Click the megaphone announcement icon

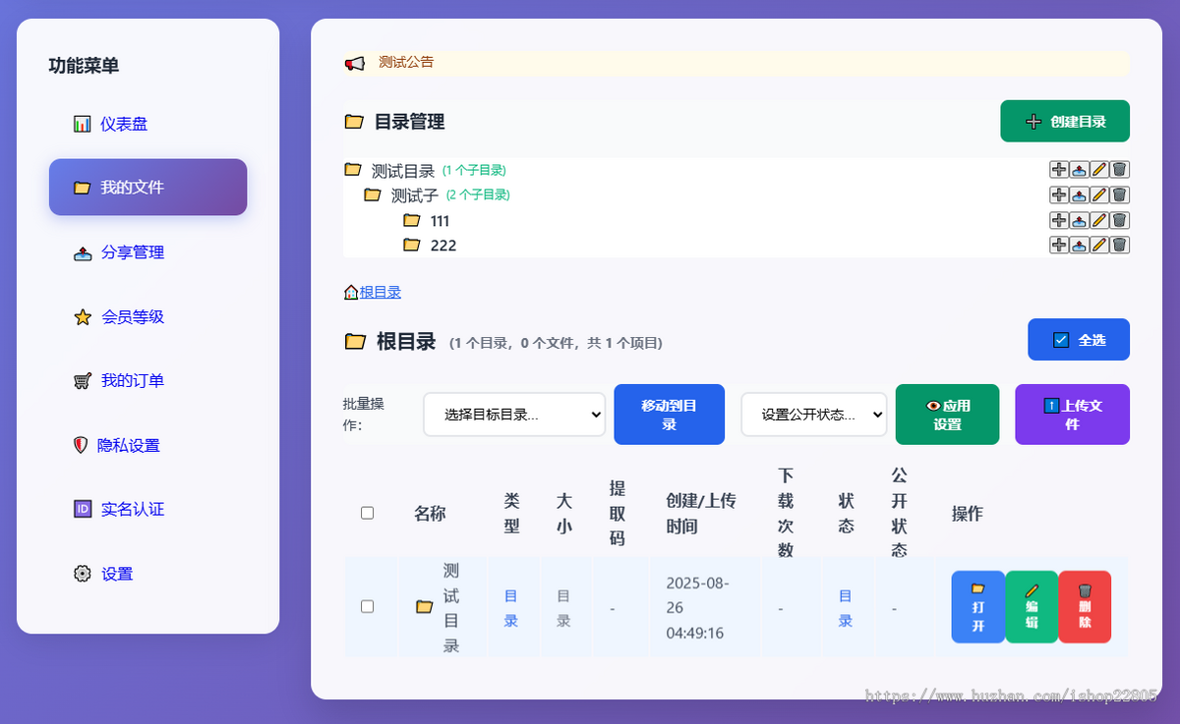pyautogui.click(x=355, y=63)
